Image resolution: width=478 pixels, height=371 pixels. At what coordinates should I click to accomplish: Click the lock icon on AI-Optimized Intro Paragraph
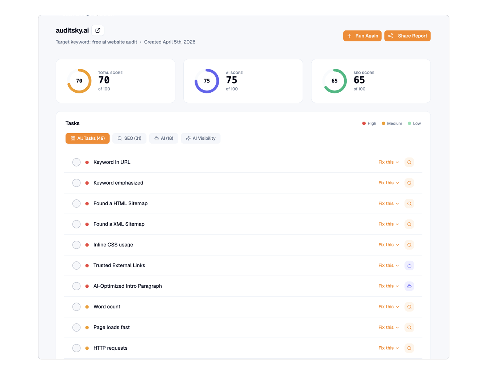point(409,286)
